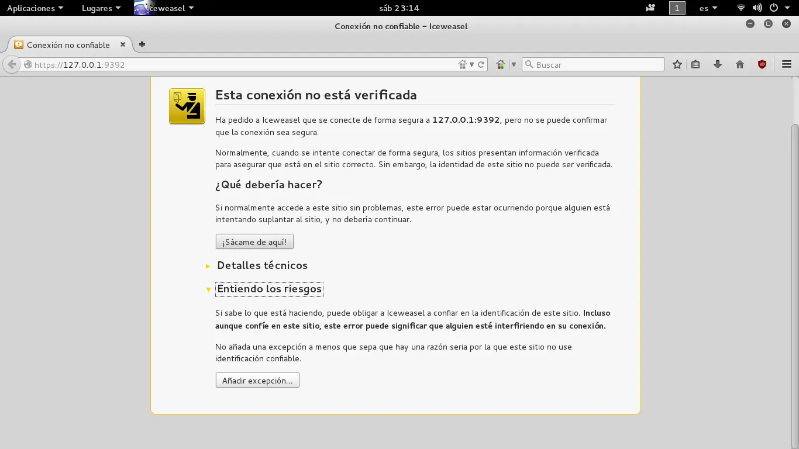This screenshot has width=799, height=449.
Task: Click the clock sáb 23:14
Action: (x=399, y=8)
